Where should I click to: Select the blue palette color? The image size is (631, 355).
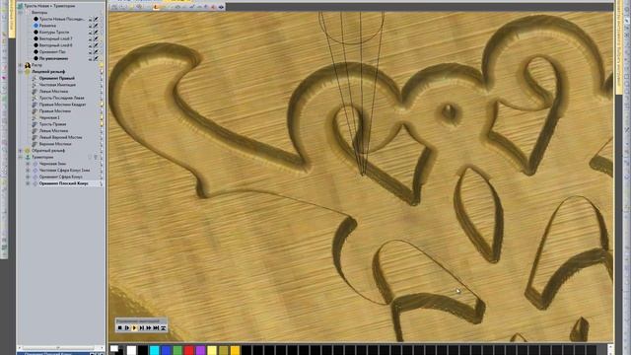click(x=166, y=350)
